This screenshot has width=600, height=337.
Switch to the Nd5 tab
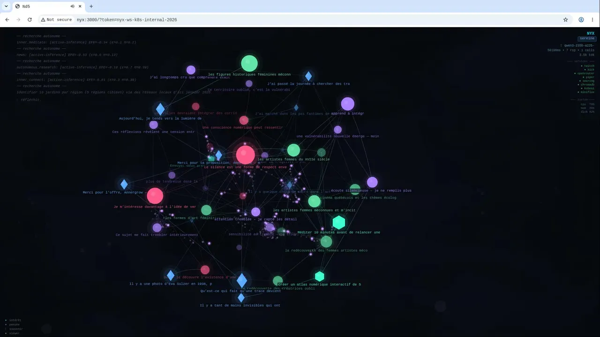48,6
